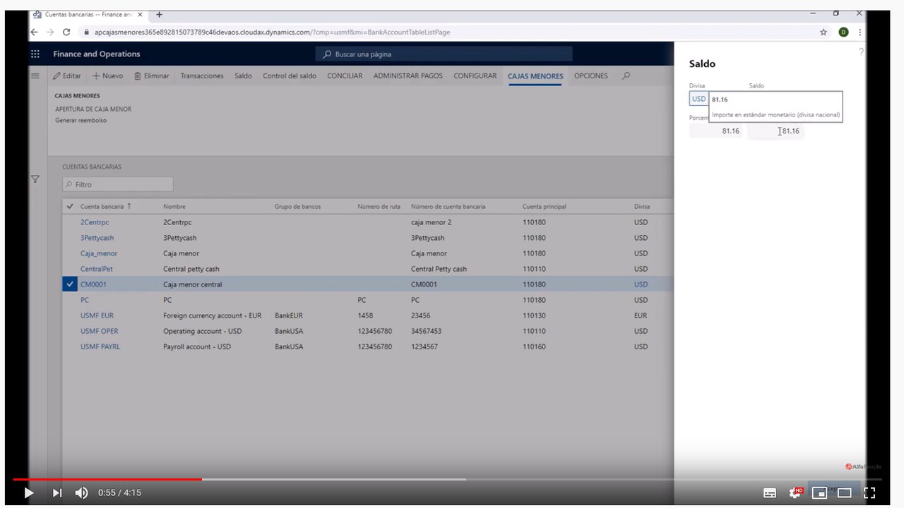The image size is (904, 508).
Task: Open the Divisa column header
Action: [641, 207]
